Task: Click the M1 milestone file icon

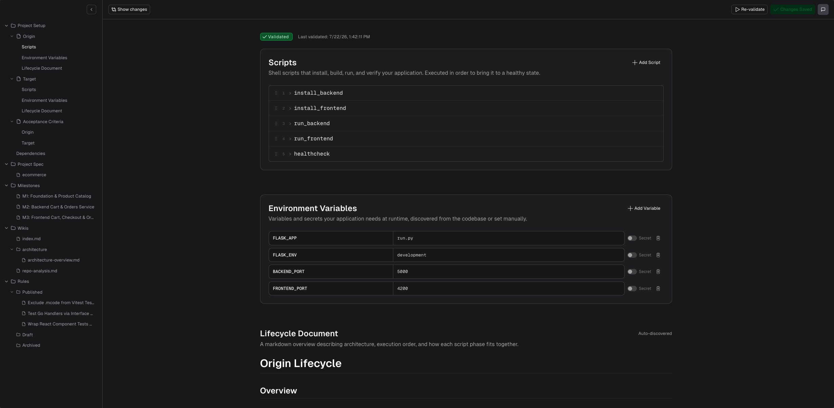Action: tap(18, 196)
